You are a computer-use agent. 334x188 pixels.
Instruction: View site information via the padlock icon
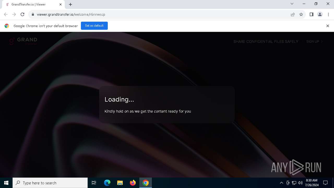click(33, 14)
